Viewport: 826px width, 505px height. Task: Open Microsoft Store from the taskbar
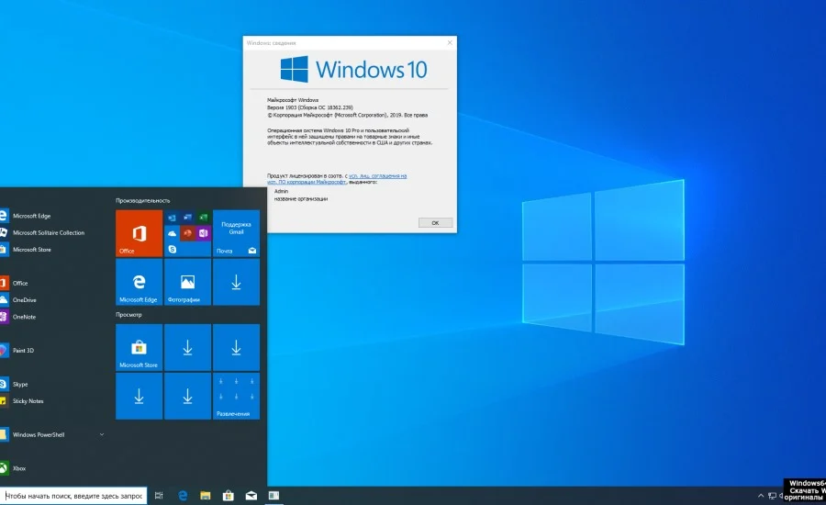coord(229,496)
